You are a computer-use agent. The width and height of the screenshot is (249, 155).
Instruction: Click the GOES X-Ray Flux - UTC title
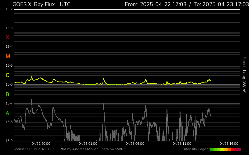click(41, 4)
